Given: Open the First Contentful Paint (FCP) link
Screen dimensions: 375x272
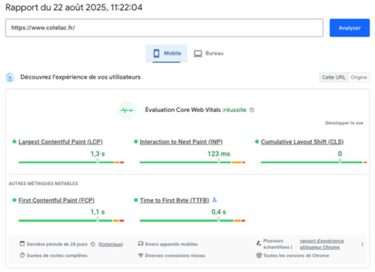Looking at the screenshot, I should [56, 200].
